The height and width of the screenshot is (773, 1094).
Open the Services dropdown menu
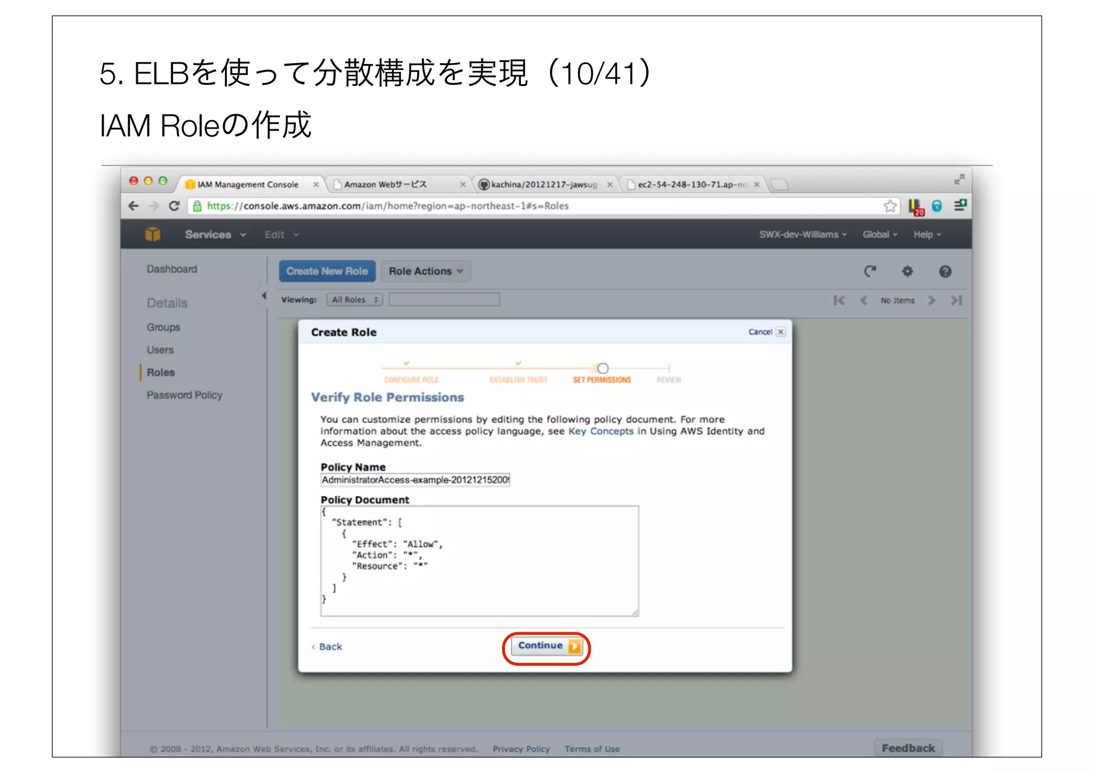tap(215, 235)
